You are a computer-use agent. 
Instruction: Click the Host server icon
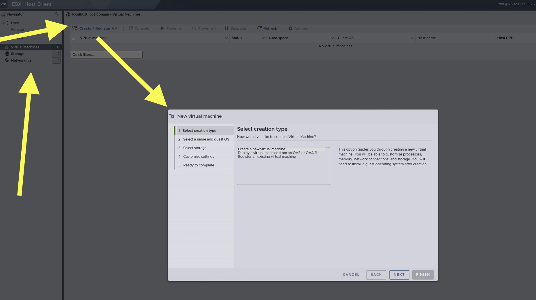(7, 23)
